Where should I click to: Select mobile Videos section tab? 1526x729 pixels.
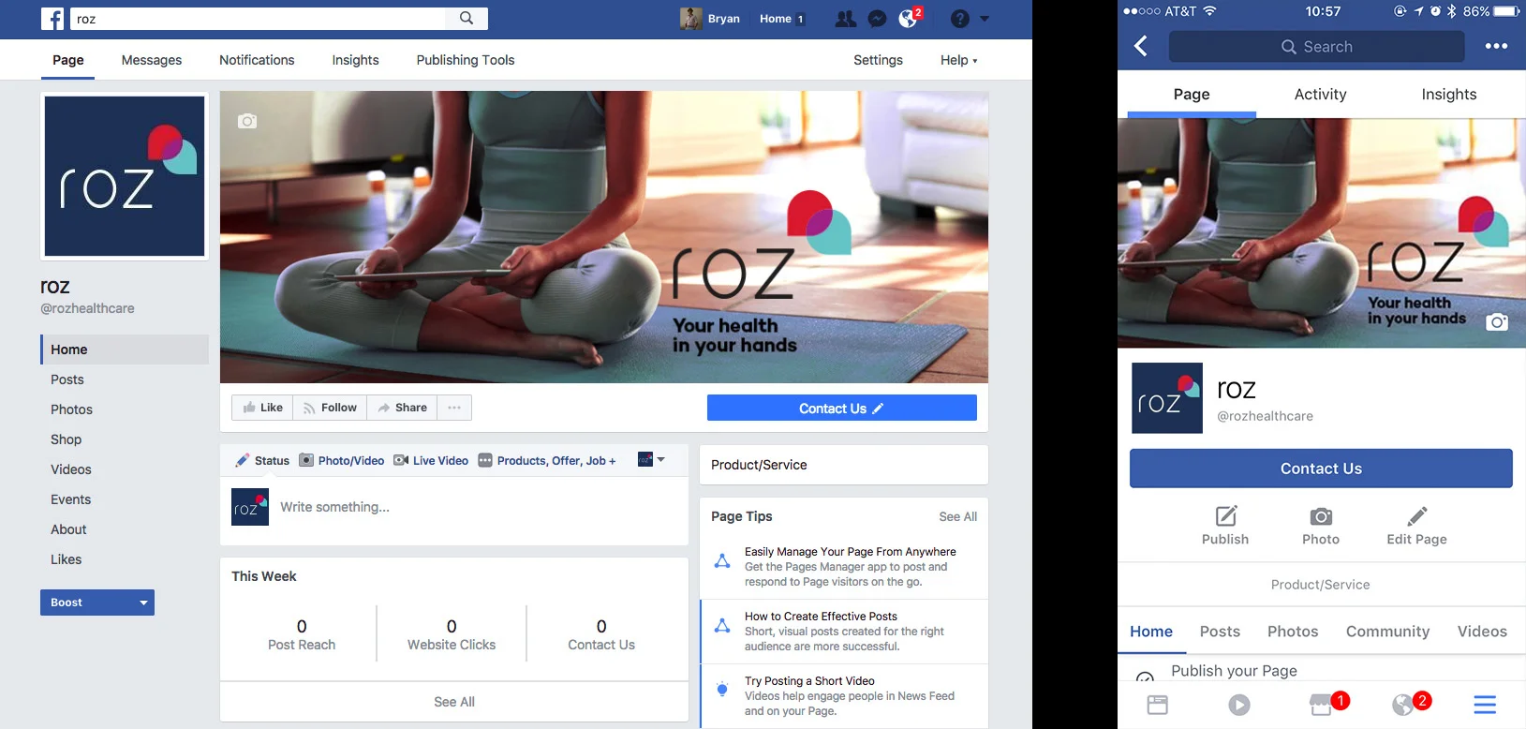point(1482,632)
